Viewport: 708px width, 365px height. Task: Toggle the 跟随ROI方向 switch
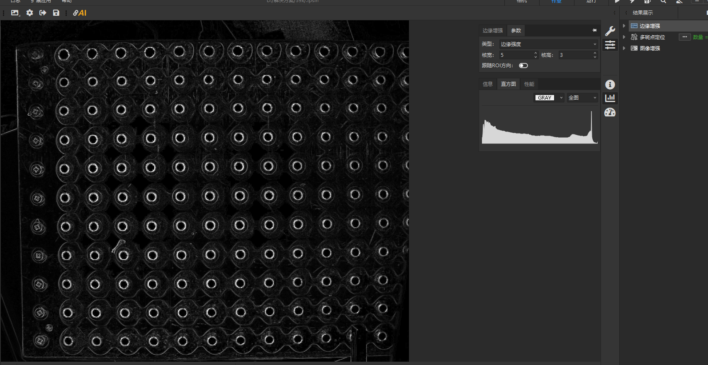point(523,66)
